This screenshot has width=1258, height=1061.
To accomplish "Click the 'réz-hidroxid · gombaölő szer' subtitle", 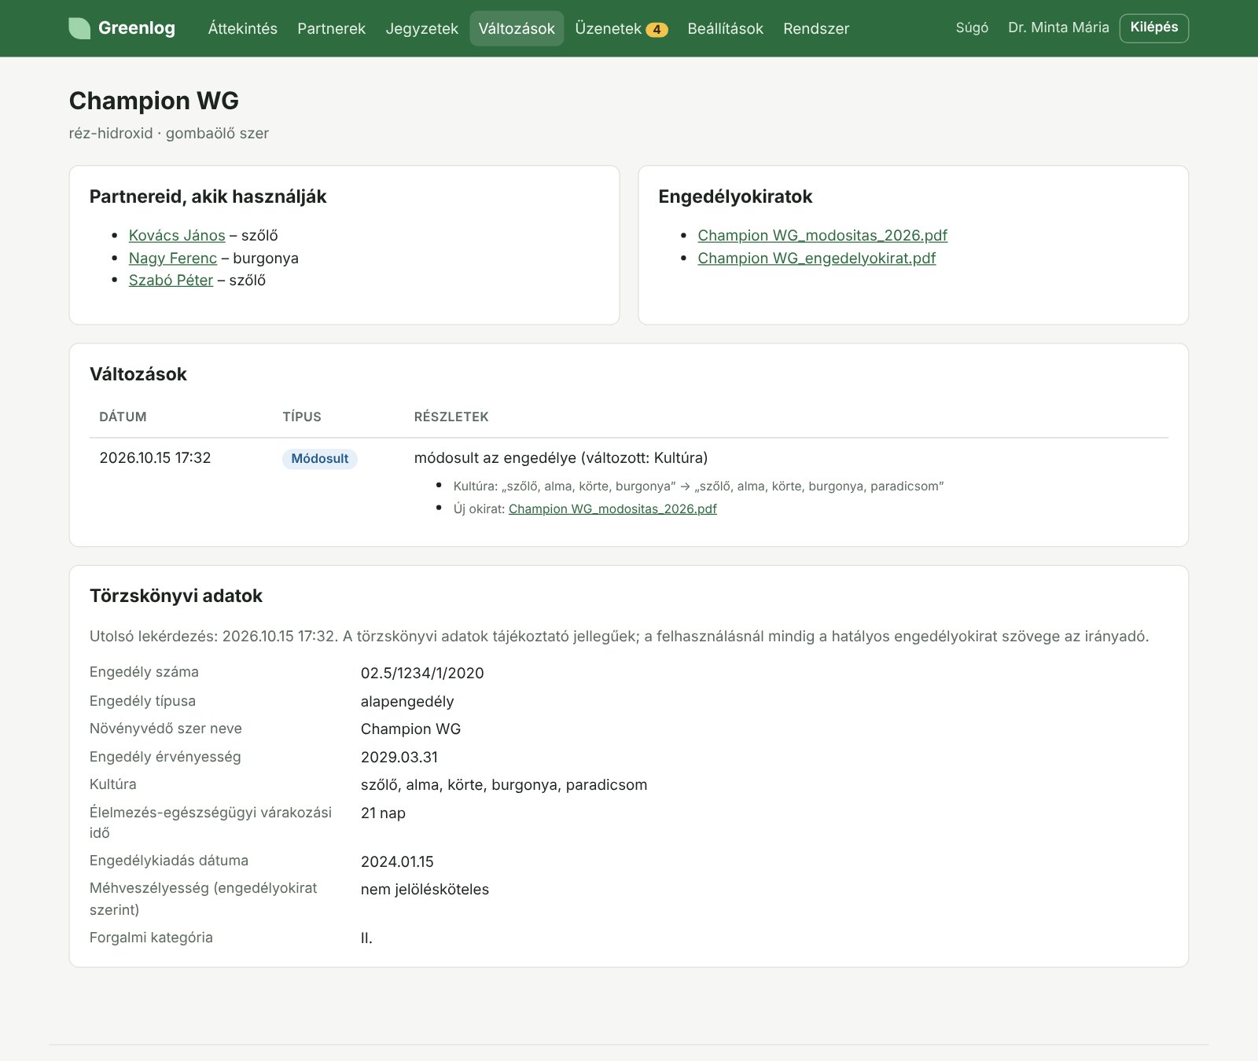I will (x=169, y=134).
